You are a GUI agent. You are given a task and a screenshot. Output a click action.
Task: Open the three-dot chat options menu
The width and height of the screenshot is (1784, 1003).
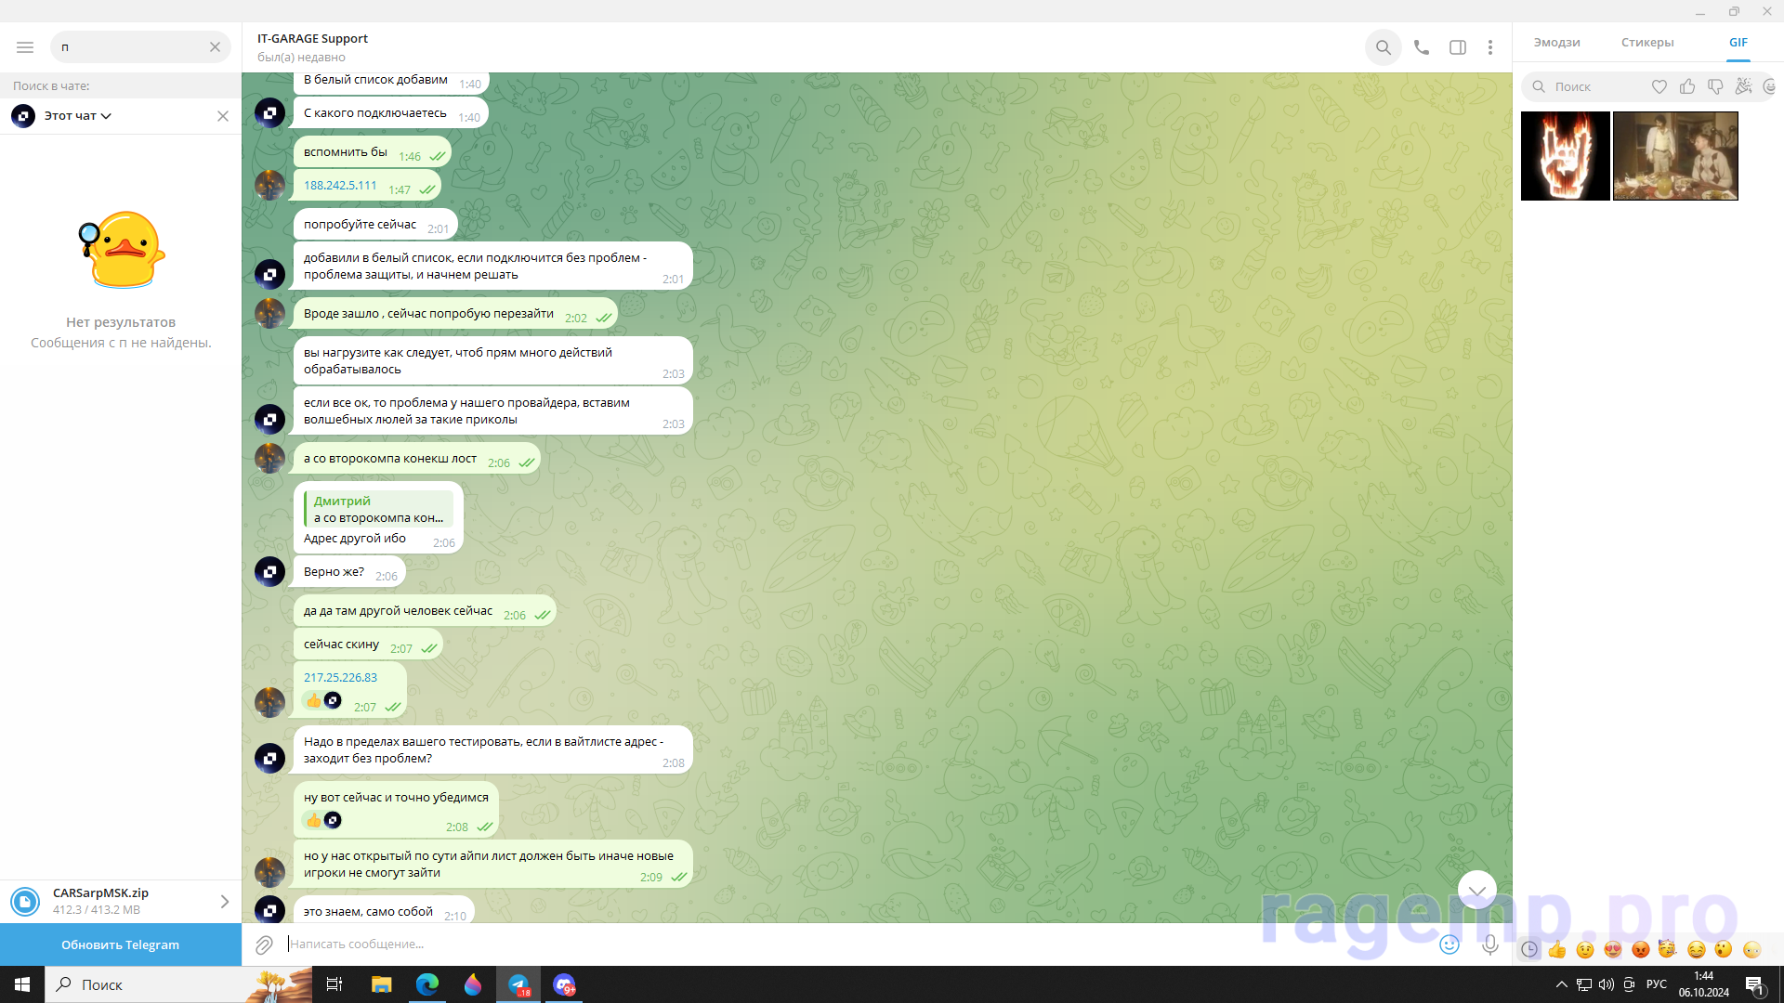point(1489,47)
